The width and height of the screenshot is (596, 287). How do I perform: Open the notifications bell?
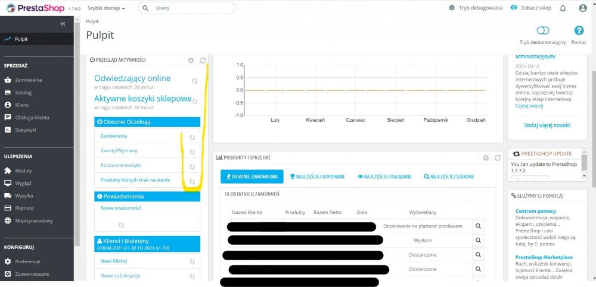click(x=563, y=8)
